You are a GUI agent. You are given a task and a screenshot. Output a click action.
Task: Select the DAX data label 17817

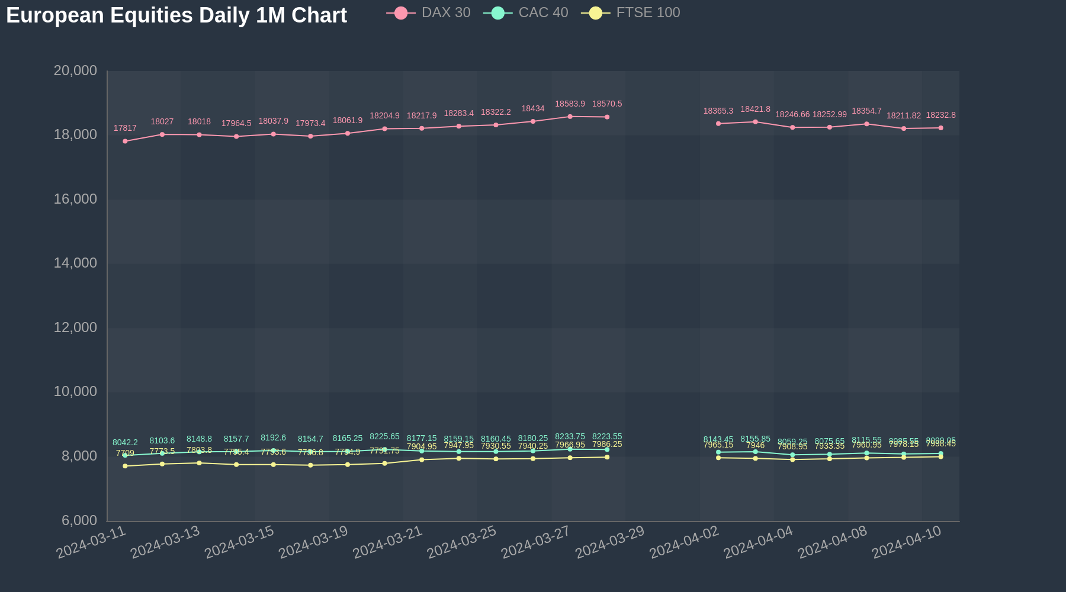[125, 128]
